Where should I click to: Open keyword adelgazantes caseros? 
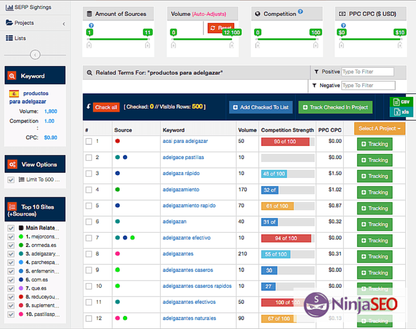[x=188, y=270]
